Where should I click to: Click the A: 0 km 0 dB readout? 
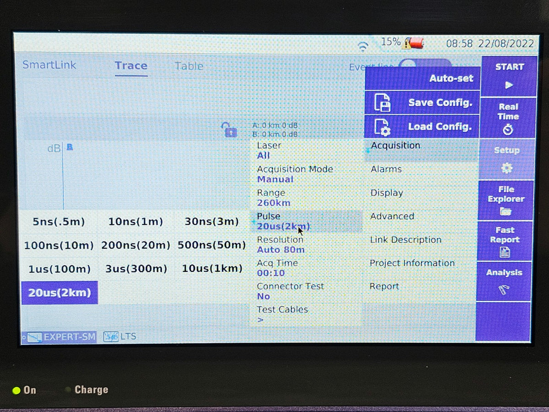pos(275,125)
